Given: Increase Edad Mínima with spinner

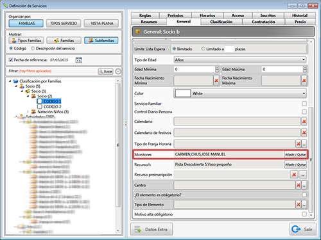Looking at the screenshot, I should click(x=217, y=67).
